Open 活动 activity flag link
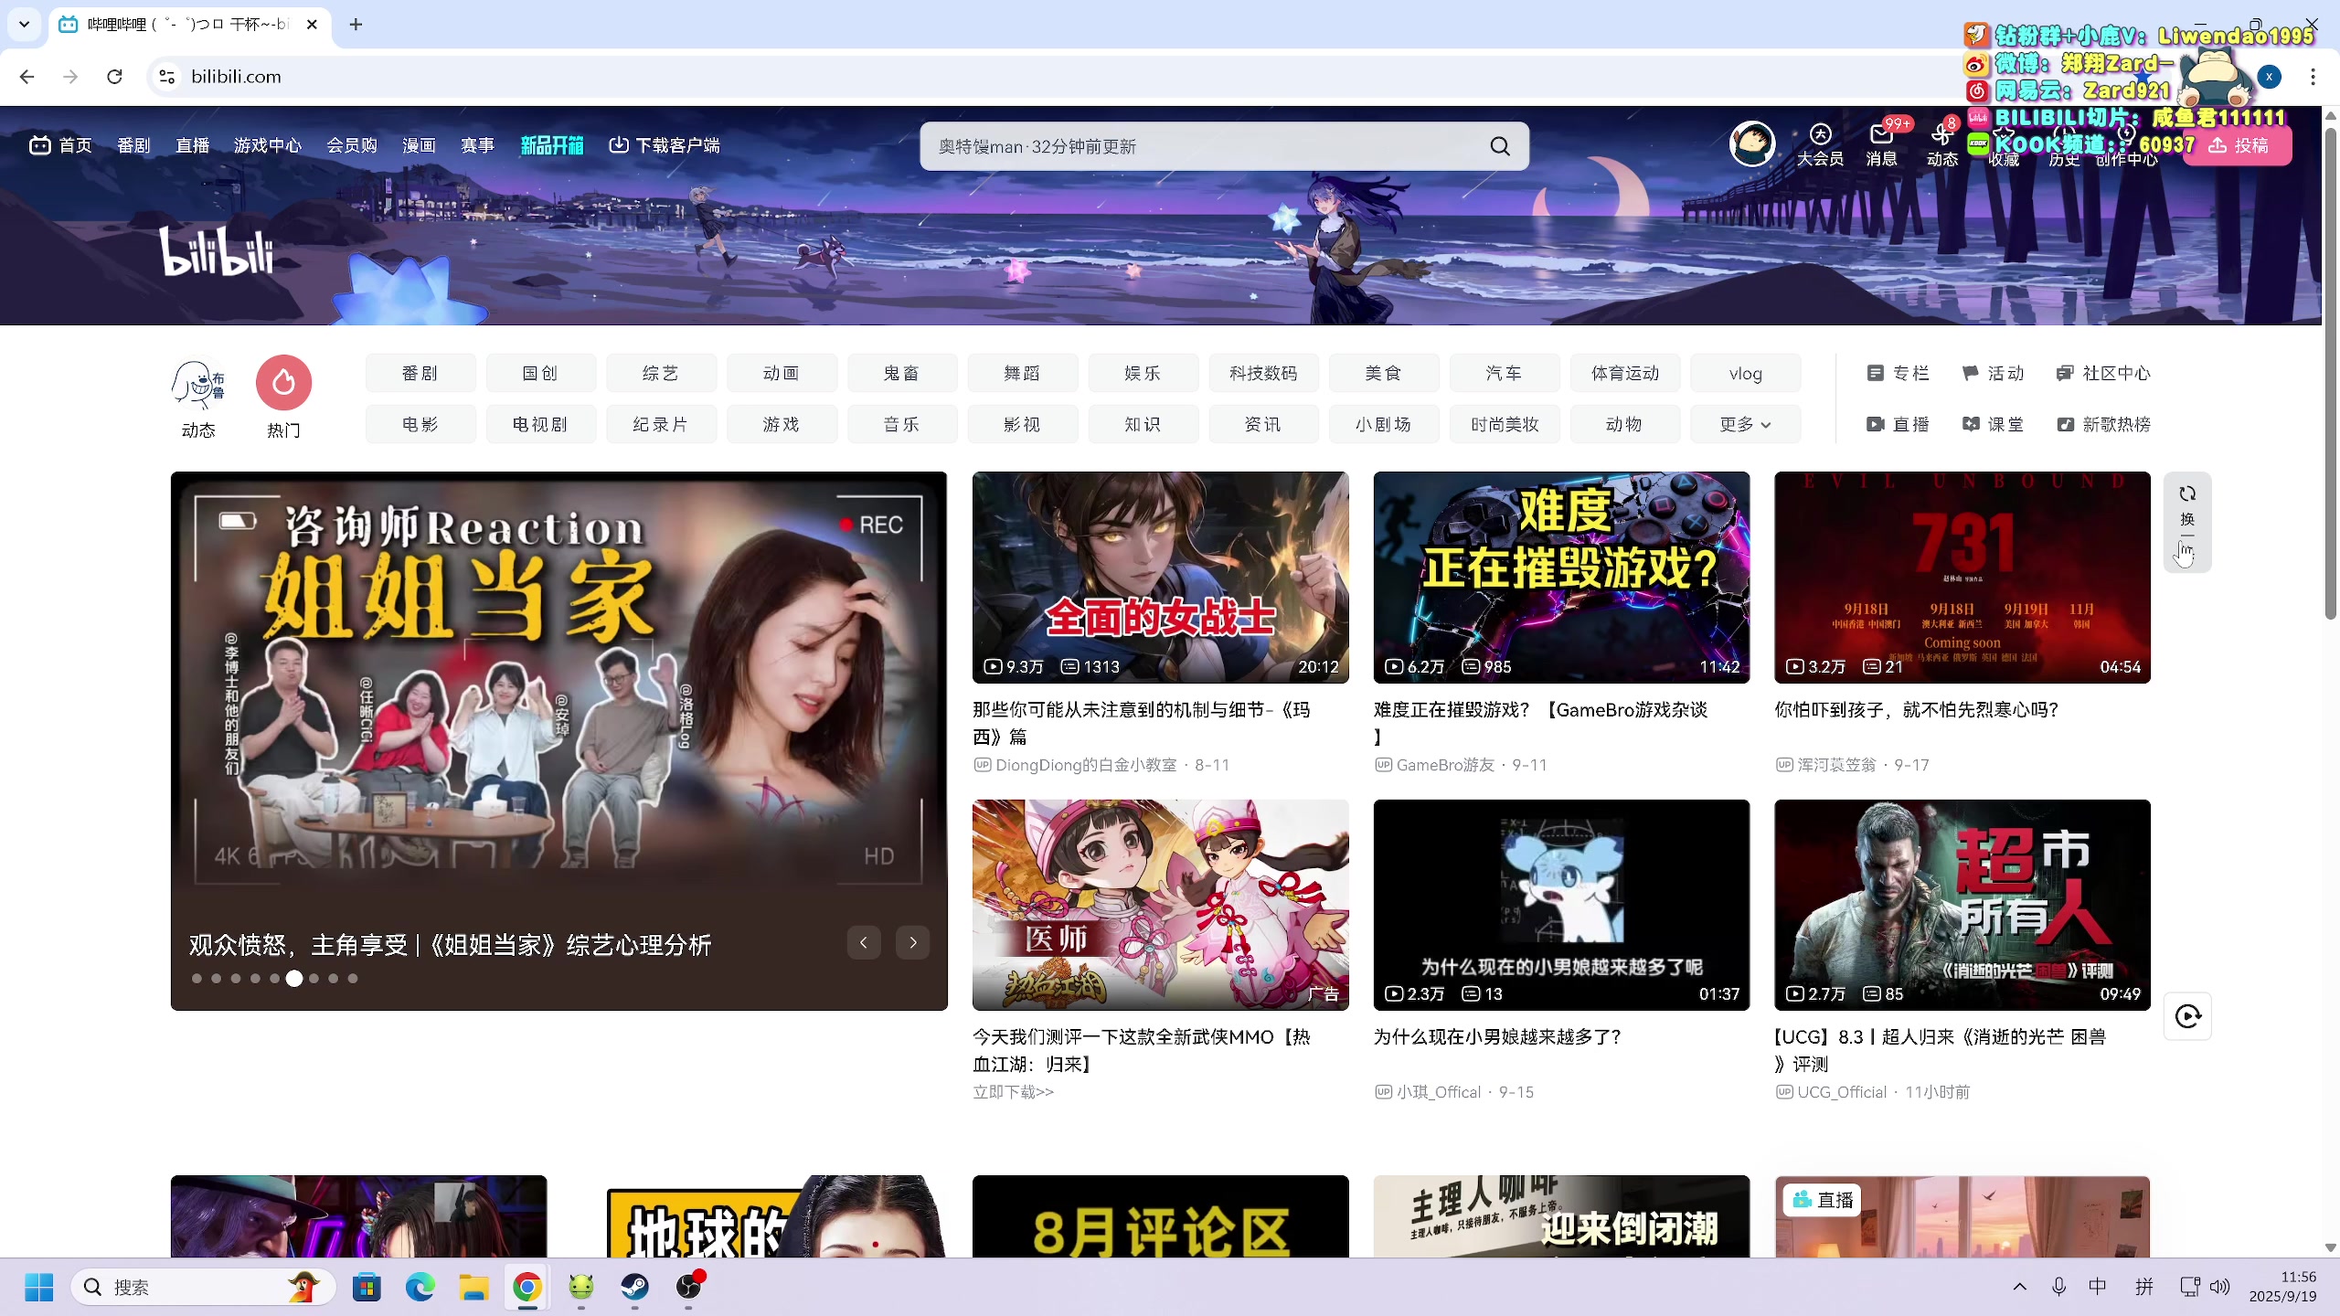 1993,373
